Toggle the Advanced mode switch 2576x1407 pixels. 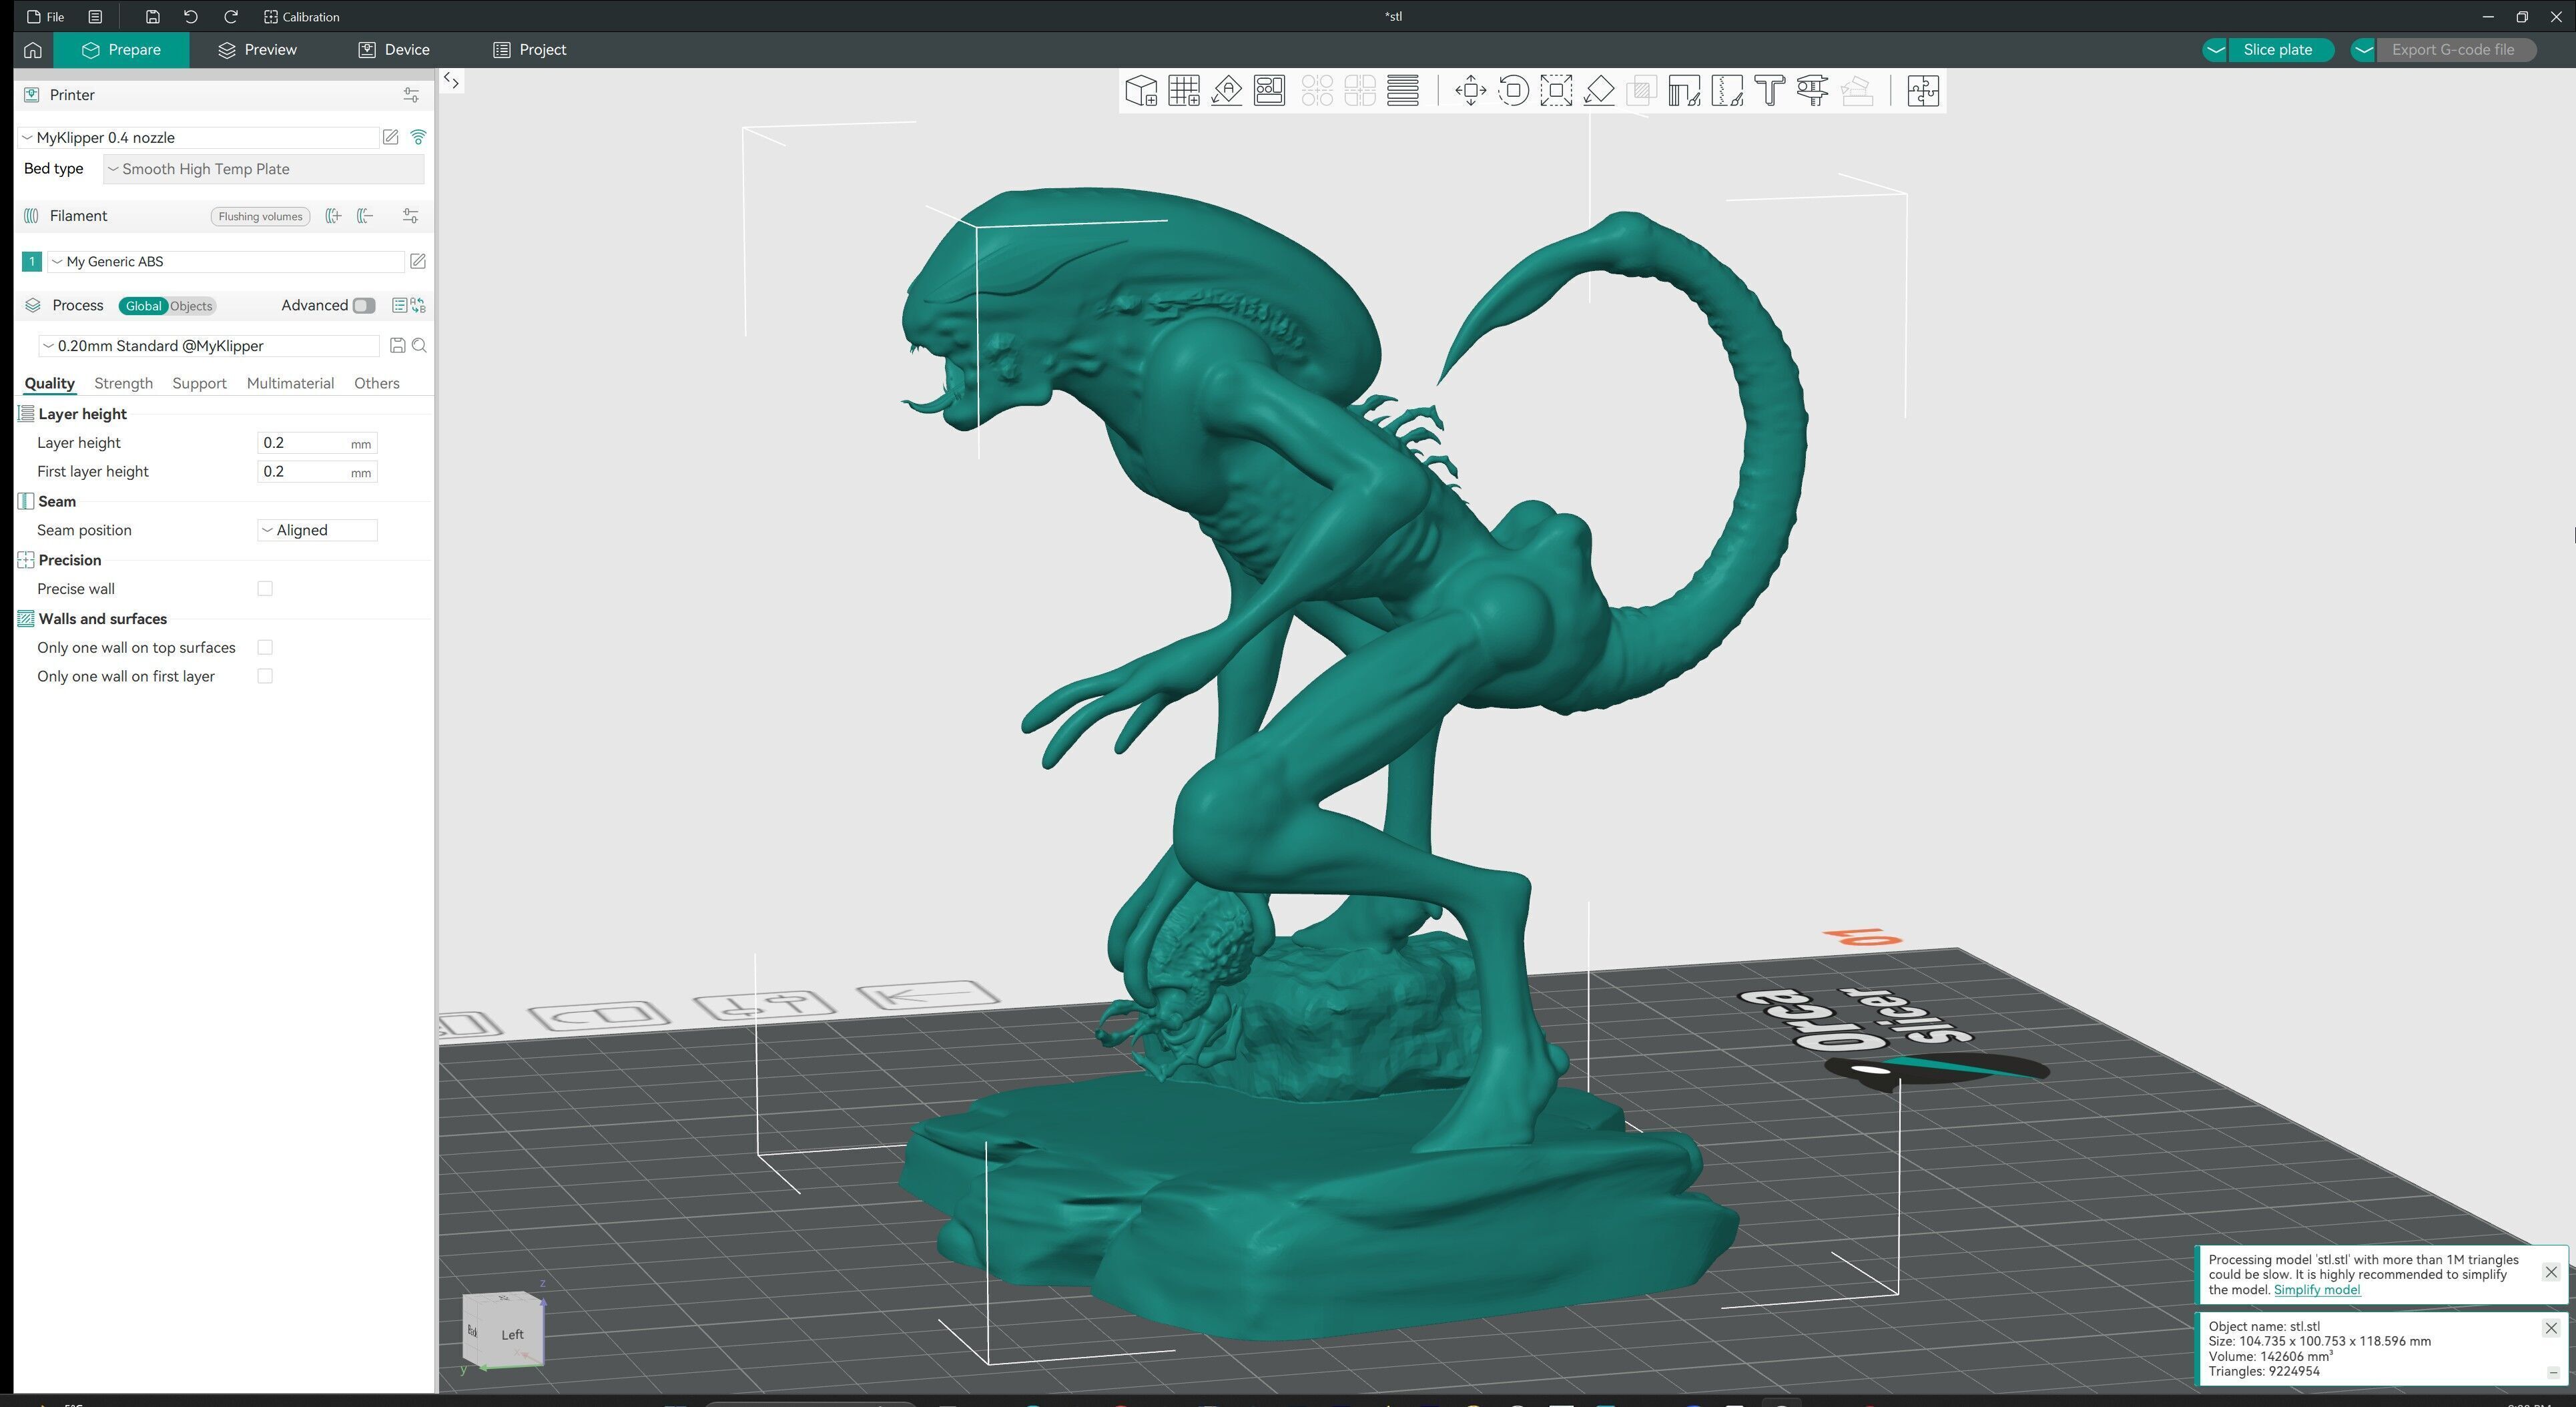pos(363,306)
